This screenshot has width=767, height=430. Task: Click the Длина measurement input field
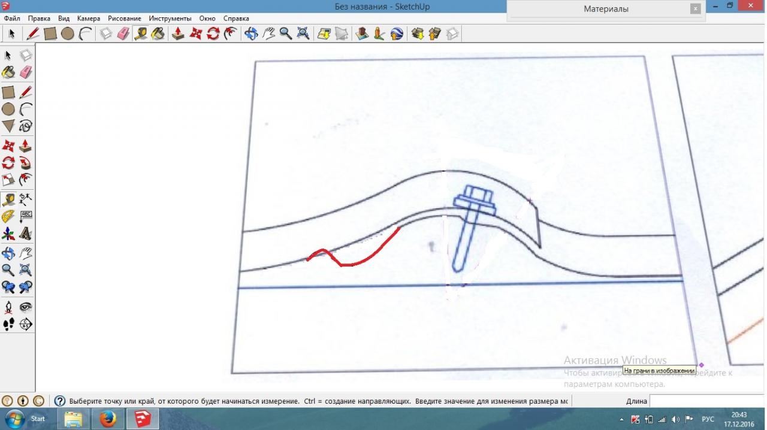[x=707, y=401]
